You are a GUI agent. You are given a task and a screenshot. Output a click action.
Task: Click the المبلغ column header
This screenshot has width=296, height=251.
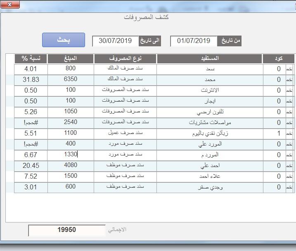pyautogui.click(x=71, y=58)
